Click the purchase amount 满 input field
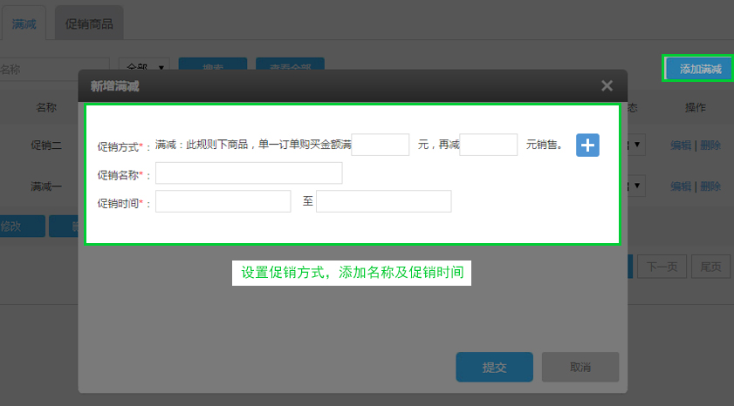The width and height of the screenshot is (734, 406). pos(381,145)
